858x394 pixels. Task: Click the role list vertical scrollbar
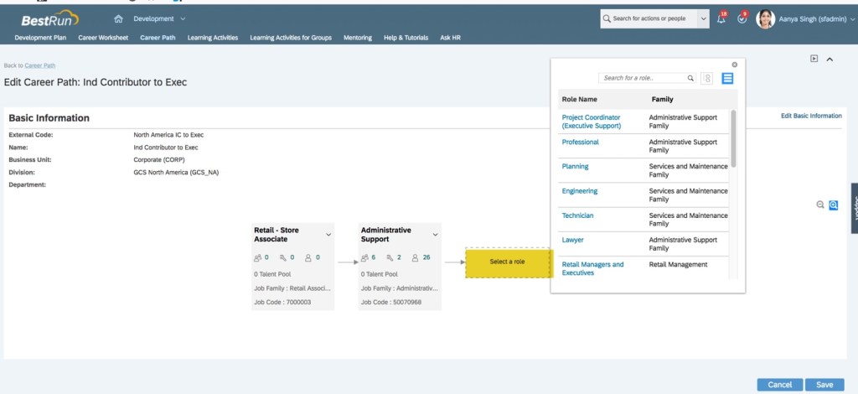click(734, 138)
